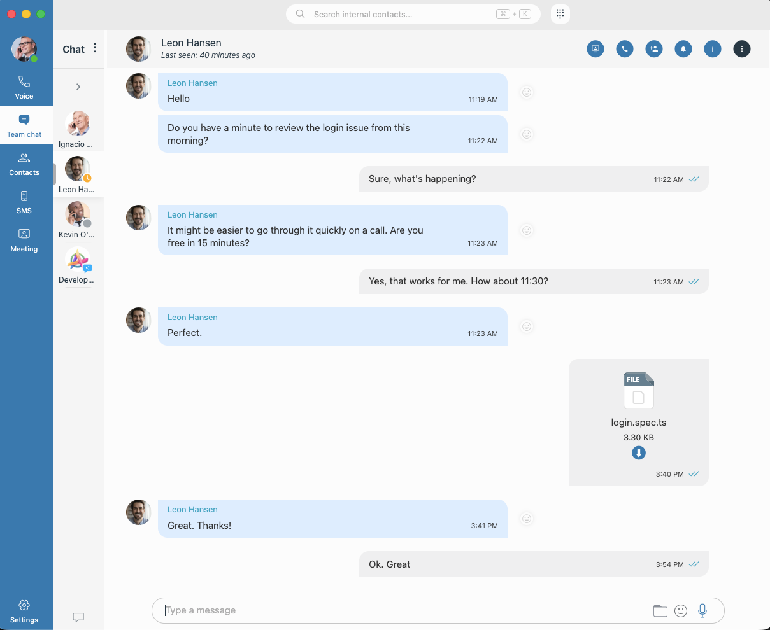This screenshot has width=770, height=630.
Task: Toggle a reaction on Leon's Perfect message
Action: point(526,326)
